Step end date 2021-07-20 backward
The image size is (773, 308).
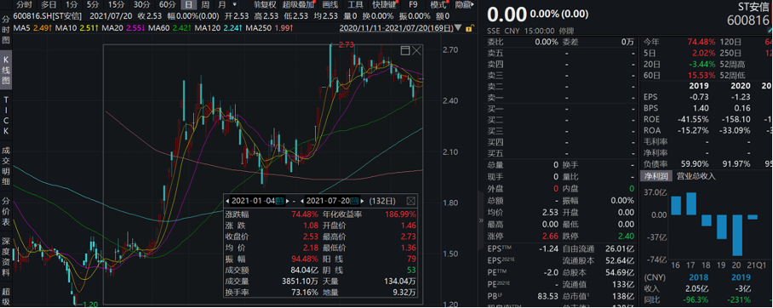302,201
